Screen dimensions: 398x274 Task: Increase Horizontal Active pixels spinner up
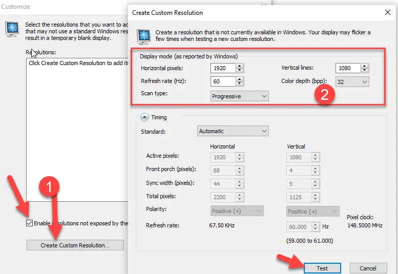pos(239,155)
